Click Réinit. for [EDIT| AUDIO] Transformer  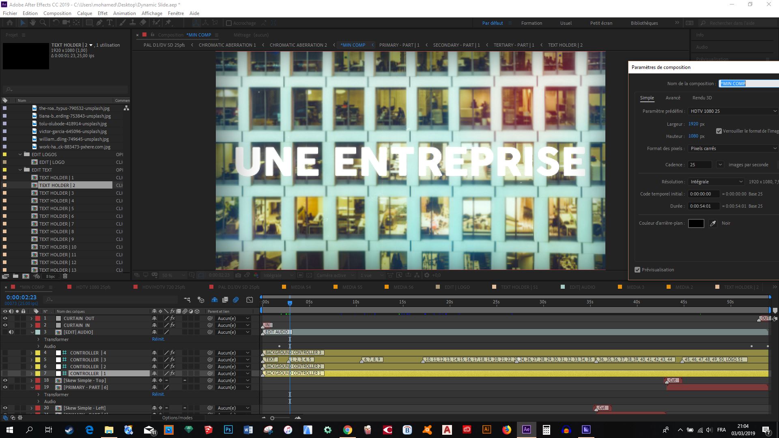(x=158, y=339)
